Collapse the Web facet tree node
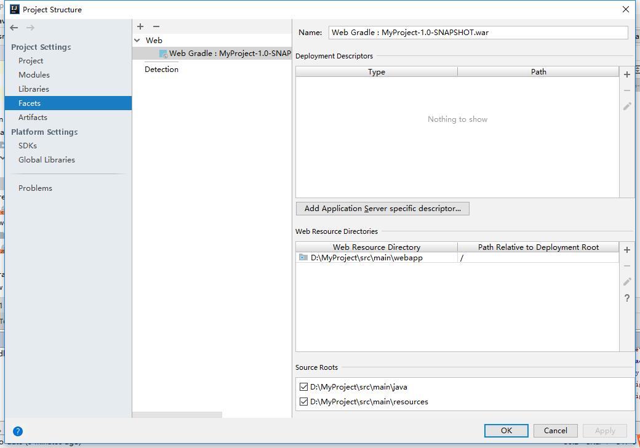Image resolution: width=640 pixels, height=448 pixels. coord(137,41)
